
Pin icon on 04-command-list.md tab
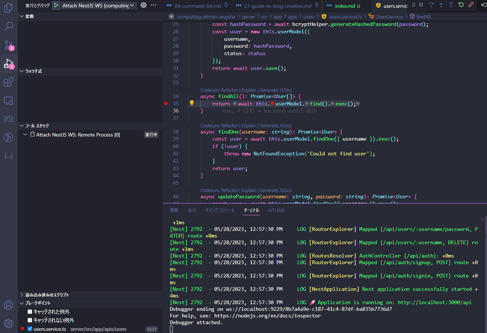tap(226, 6)
